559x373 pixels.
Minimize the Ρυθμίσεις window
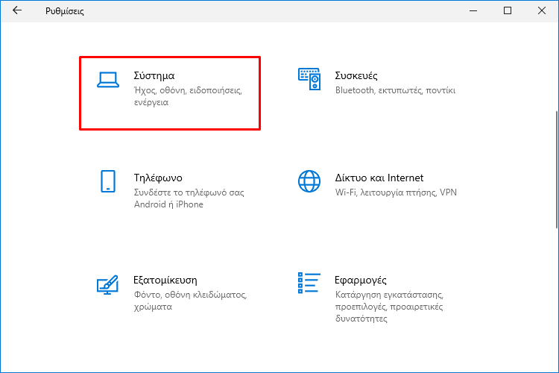click(x=473, y=10)
